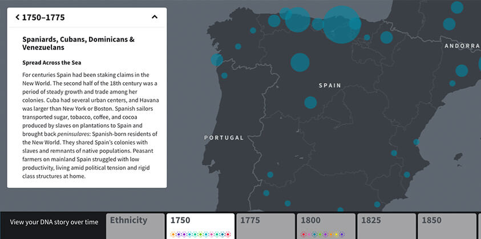Click the colored dots under the 1800 tab

pos(323,234)
